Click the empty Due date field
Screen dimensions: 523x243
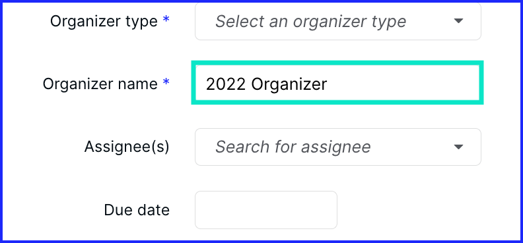coord(266,210)
